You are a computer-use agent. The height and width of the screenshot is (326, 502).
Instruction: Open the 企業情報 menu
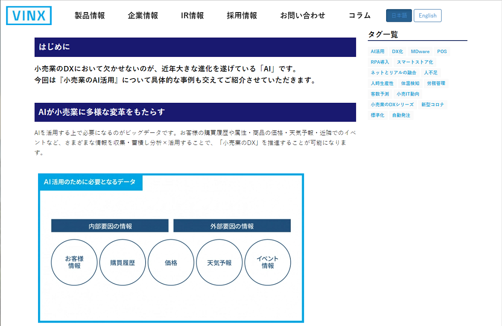point(143,15)
